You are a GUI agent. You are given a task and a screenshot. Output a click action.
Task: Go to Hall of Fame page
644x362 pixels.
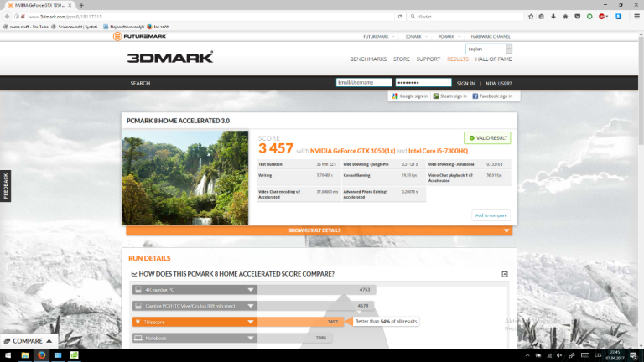tap(494, 59)
